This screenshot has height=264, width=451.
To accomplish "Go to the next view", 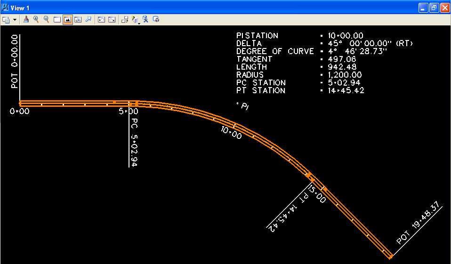I will tap(112, 20).
